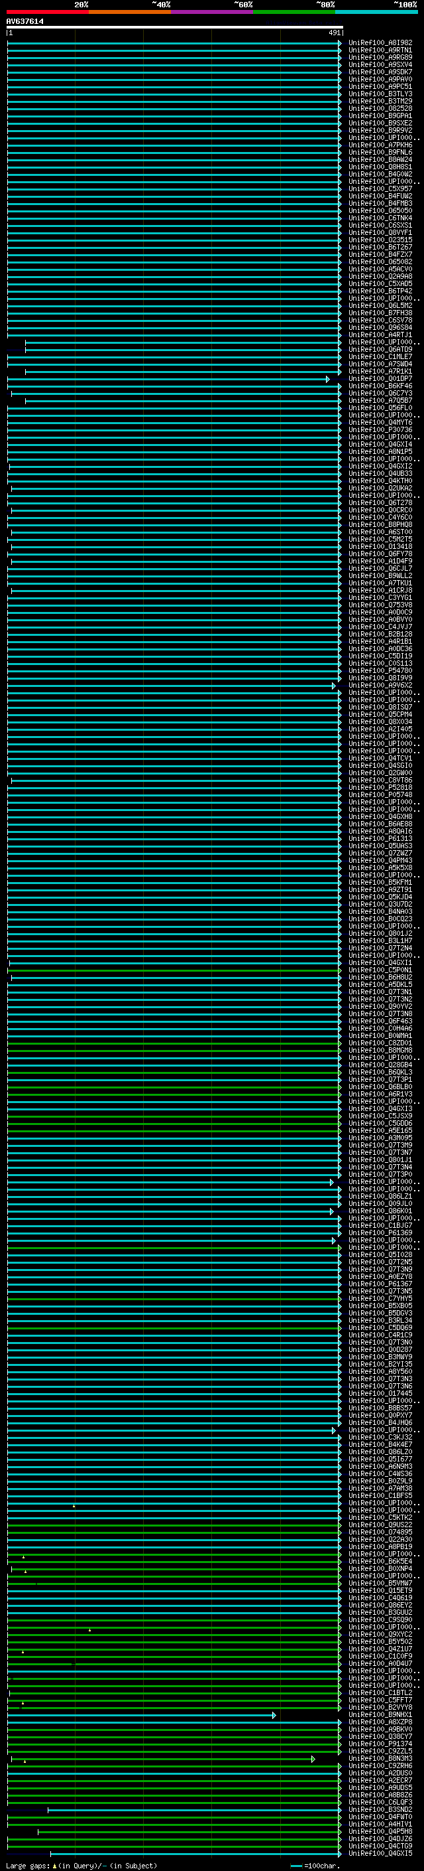Click the UniRef100_C9SQ90 label
The height and width of the screenshot is (1871, 424).
380,1619
